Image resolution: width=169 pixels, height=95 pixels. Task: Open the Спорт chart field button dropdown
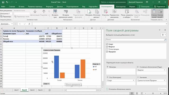click(x=46, y=84)
